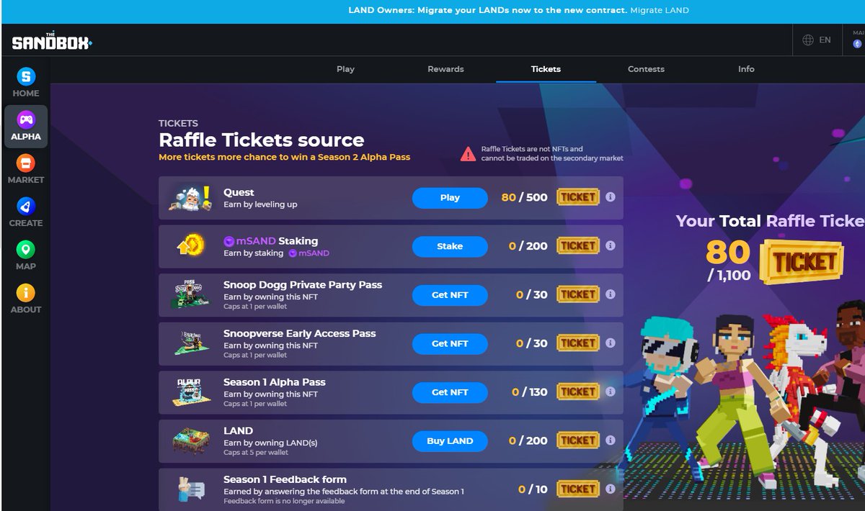Click the red warning triangle icon
The height and width of the screenshot is (511, 865).
[x=469, y=153]
